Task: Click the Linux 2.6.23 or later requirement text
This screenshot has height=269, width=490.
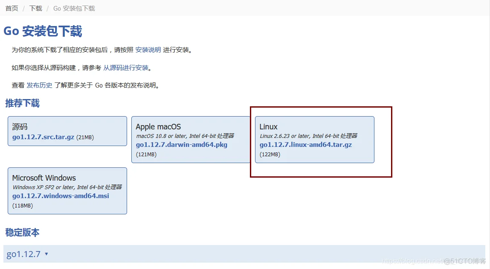Action: 308,136
